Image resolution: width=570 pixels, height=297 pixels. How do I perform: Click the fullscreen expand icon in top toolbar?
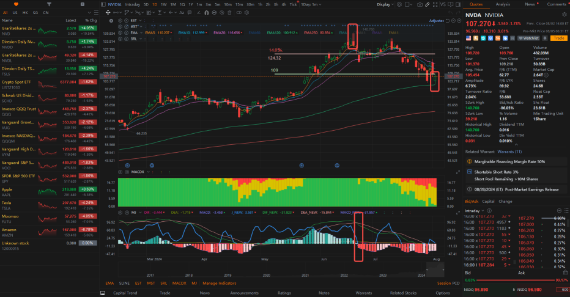(x=435, y=4)
